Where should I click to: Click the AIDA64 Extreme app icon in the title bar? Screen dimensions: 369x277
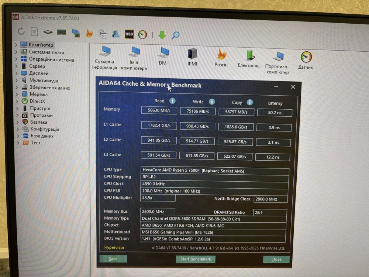15,17
